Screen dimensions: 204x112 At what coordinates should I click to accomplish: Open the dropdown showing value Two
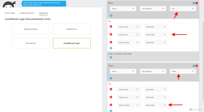[x=183, y=9]
